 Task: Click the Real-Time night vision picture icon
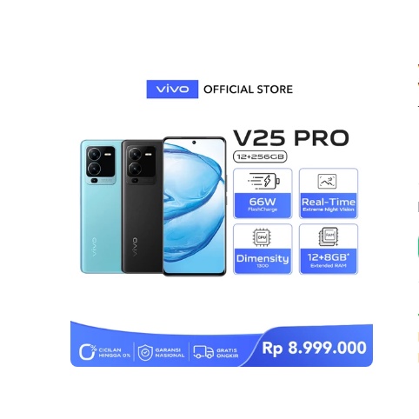point(327,181)
